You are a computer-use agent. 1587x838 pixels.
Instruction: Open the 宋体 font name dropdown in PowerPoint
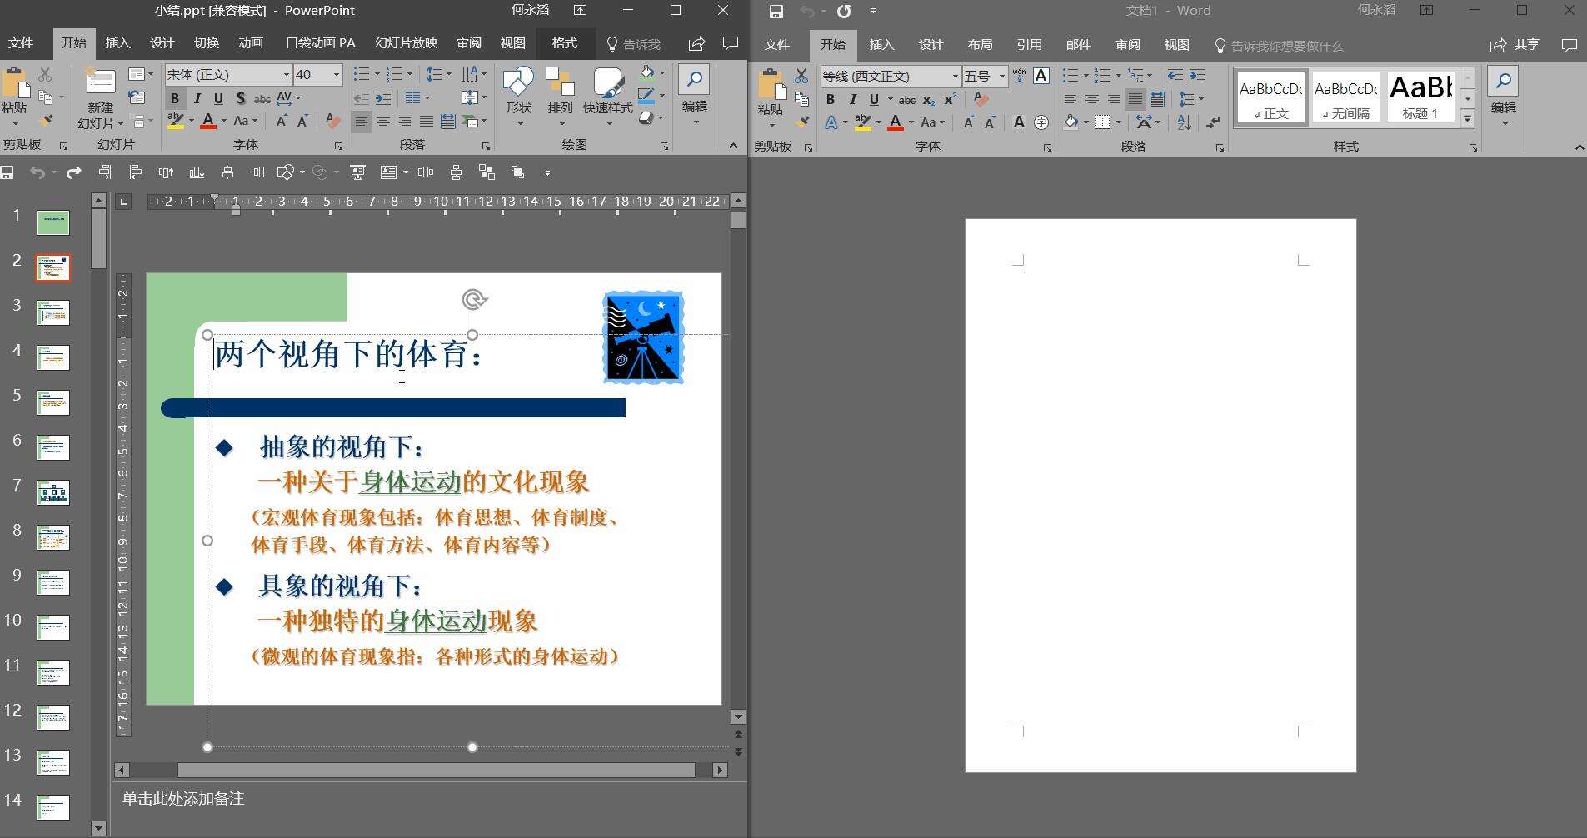click(285, 74)
